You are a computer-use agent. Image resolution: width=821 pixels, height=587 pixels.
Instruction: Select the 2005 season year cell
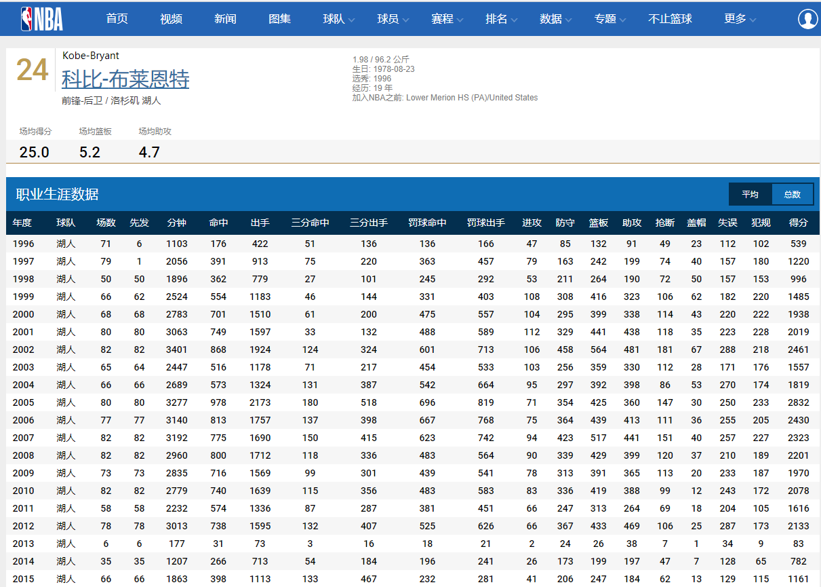tap(23, 402)
